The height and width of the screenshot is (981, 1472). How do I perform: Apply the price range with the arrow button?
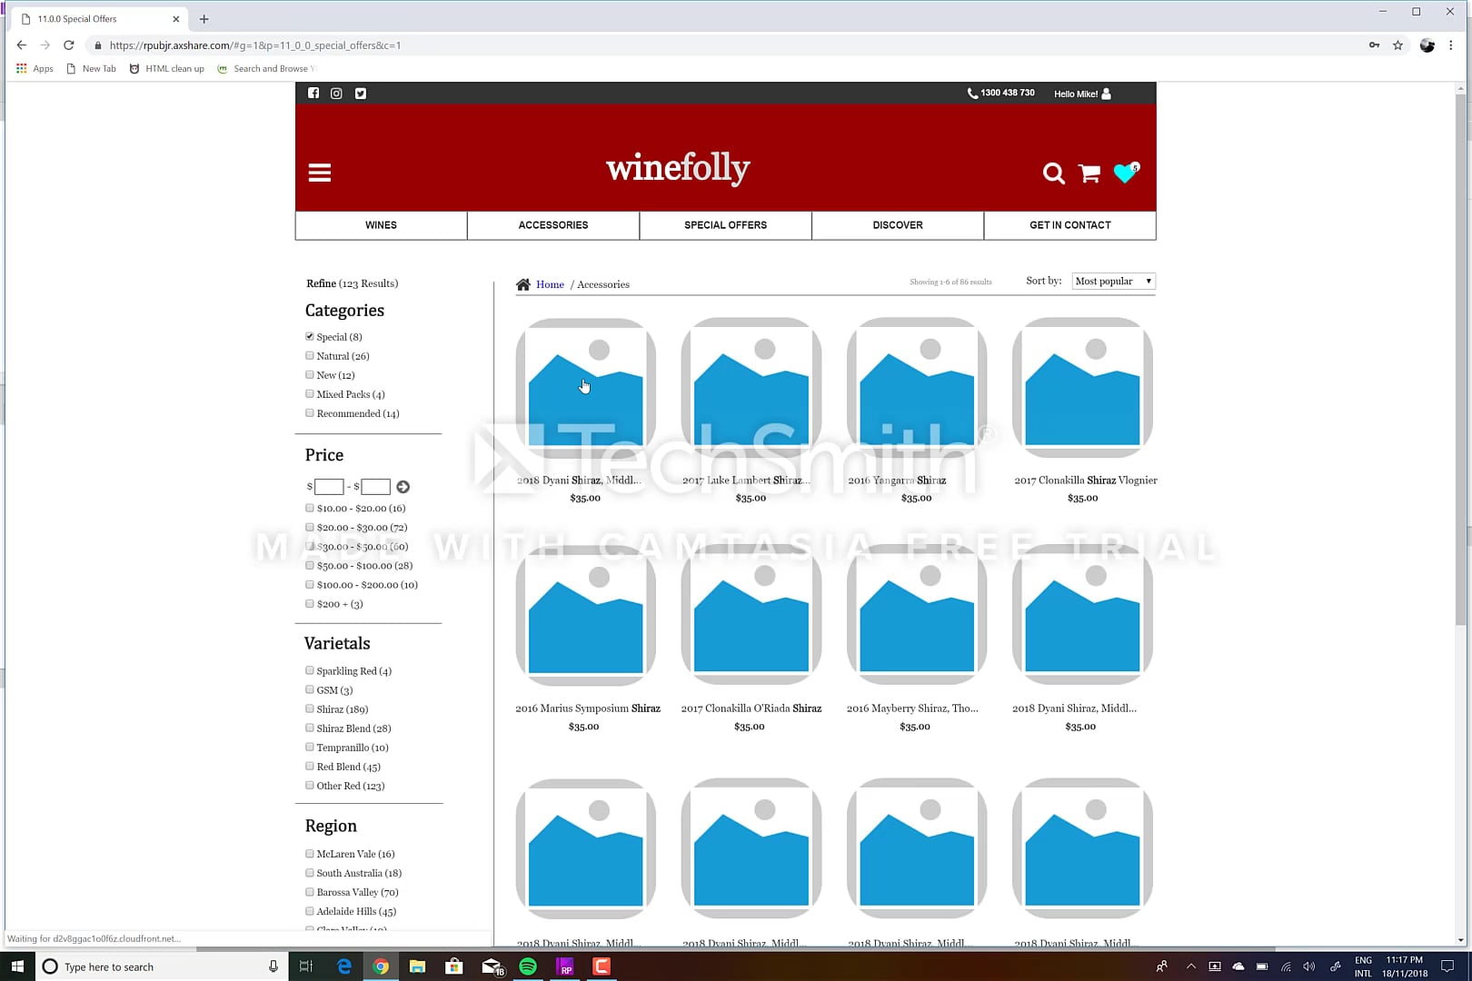tap(403, 486)
